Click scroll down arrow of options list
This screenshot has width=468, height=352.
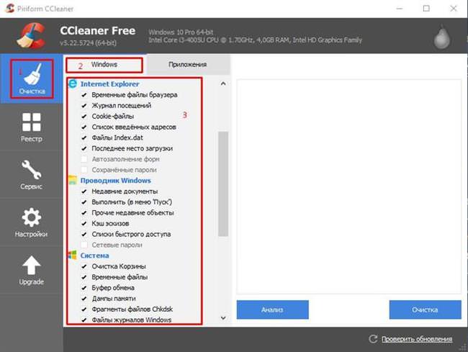coord(223,318)
